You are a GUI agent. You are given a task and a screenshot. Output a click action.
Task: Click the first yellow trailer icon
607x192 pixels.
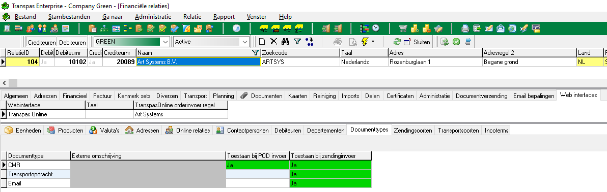pyautogui.click(x=264, y=28)
